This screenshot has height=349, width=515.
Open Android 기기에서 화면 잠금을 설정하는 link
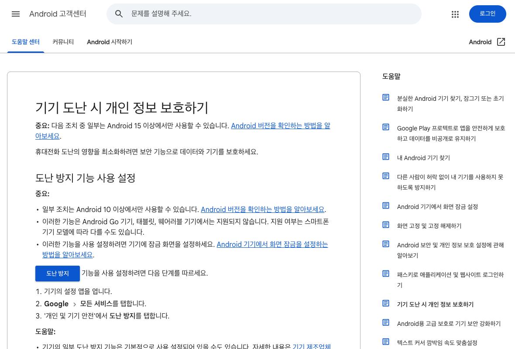(x=272, y=245)
